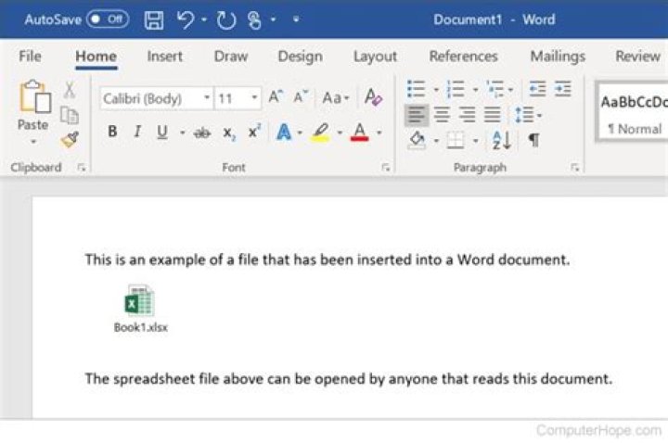Open the References tab
668x443 pixels.
click(463, 57)
